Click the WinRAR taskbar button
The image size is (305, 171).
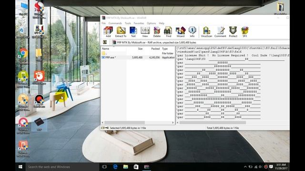click(146, 167)
